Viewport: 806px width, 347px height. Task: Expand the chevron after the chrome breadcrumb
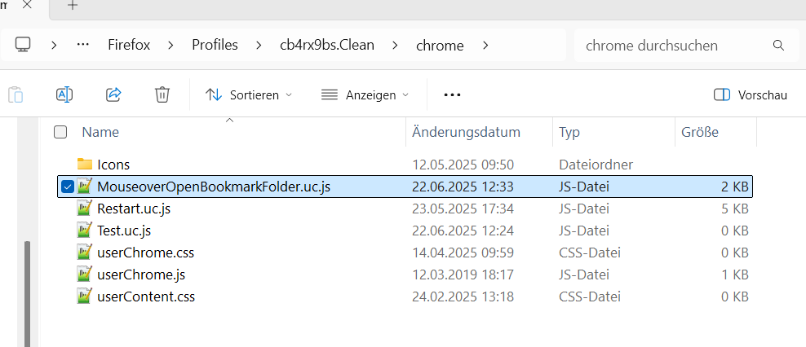click(486, 46)
